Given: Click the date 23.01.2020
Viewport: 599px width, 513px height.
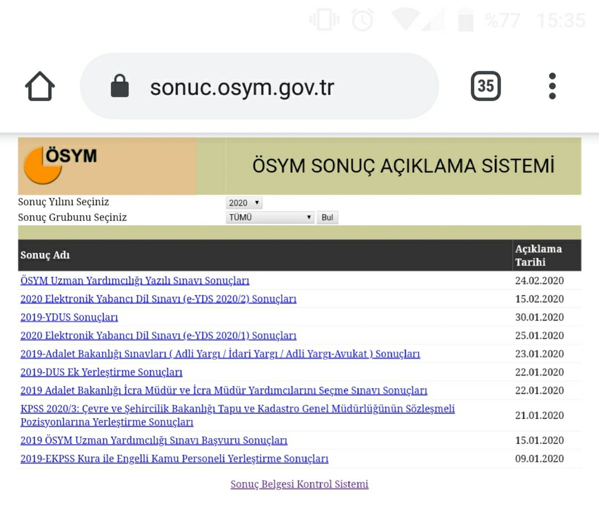Looking at the screenshot, I should click(540, 354).
